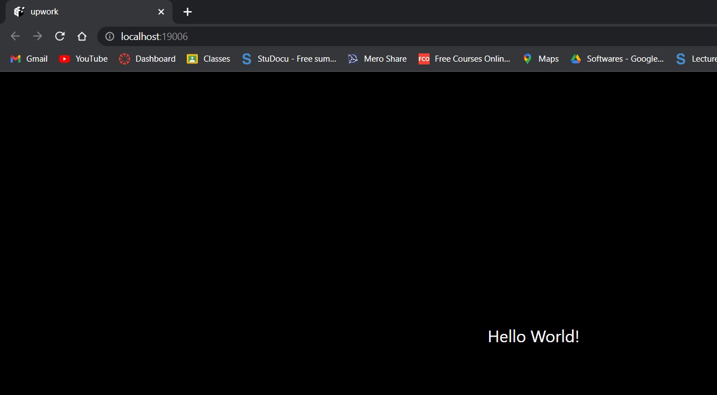Select the upwork browser tab
The width and height of the screenshot is (717, 395).
(83, 12)
